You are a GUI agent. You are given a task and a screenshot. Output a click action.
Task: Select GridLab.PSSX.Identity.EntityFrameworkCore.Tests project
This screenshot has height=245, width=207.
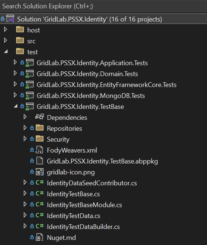coord(106,85)
